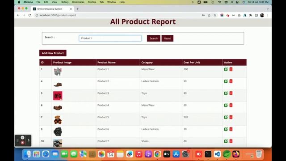286x161 pixels.
Task: Open Chrome side panel icon
Action: coord(256,15)
